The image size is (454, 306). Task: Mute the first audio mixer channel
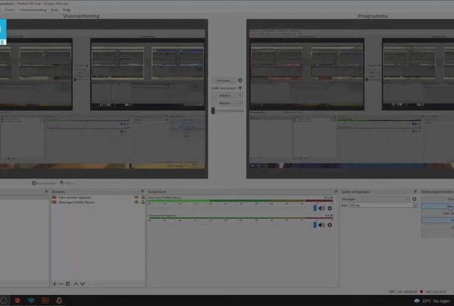pyautogui.click(x=321, y=208)
